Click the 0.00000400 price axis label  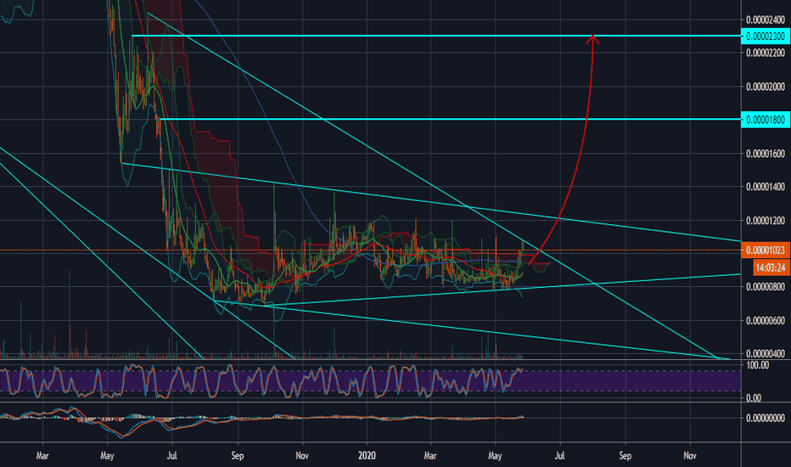point(766,354)
